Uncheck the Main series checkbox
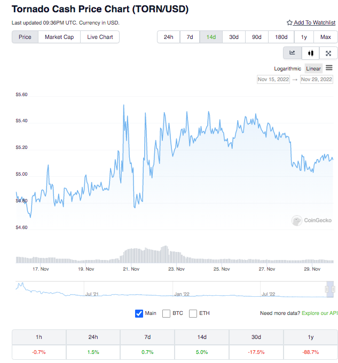The width and height of the screenshot is (338, 363). click(x=139, y=313)
